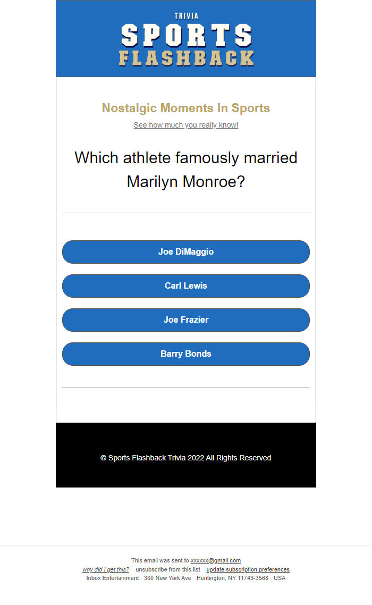Click the Sports Flashback Trivia copyright notice
The width and height of the screenshot is (372, 605).
[186, 458]
